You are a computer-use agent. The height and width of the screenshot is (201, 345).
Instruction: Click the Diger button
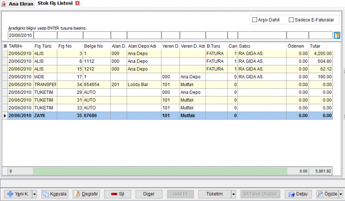click(149, 194)
